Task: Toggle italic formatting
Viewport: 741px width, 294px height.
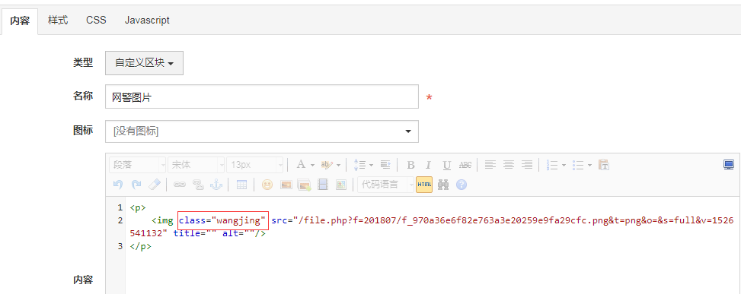Action: [428, 165]
